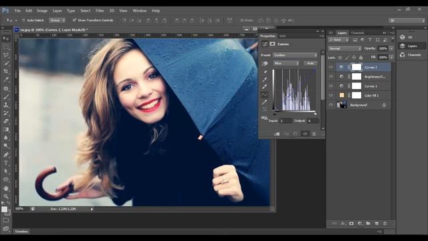Image resolution: width=428 pixels, height=241 pixels.
Task: Select the Dodge tool
Action: point(6,146)
